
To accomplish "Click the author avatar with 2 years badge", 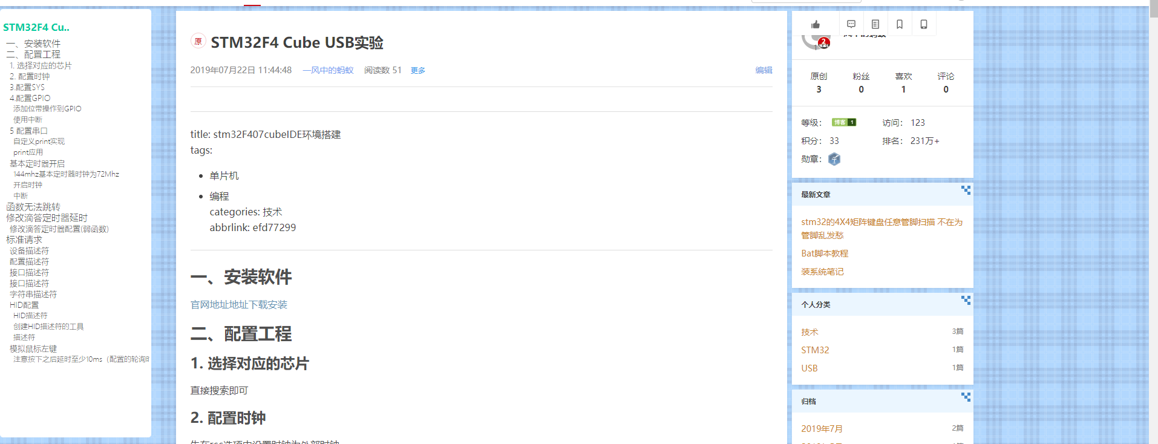I will [816, 42].
